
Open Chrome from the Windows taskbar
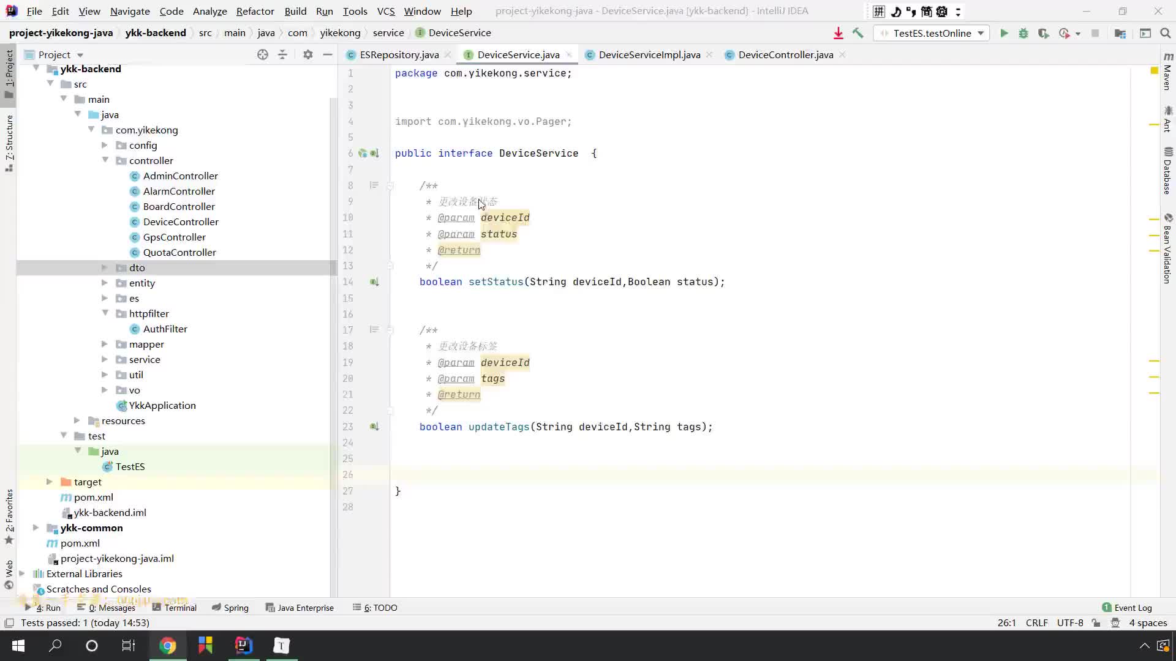point(168,646)
